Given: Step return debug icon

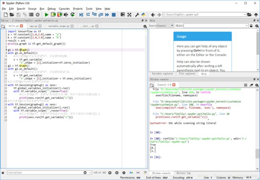Looking at the screenshot, I should pyautogui.click(x=101, y=15).
